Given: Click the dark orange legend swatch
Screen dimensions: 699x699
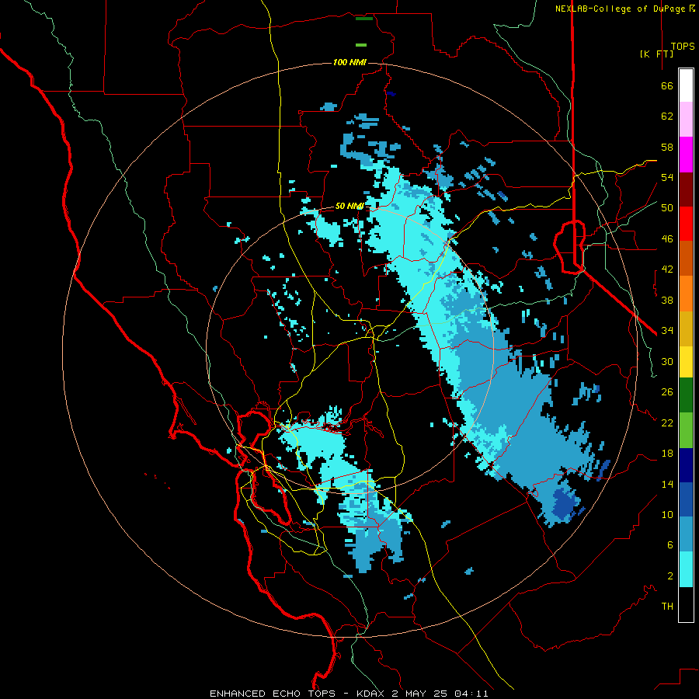Looking at the screenshot, I should point(686,259).
